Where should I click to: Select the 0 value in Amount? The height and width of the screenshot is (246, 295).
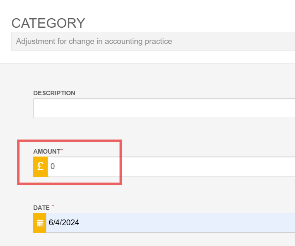(x=53, y=166)
